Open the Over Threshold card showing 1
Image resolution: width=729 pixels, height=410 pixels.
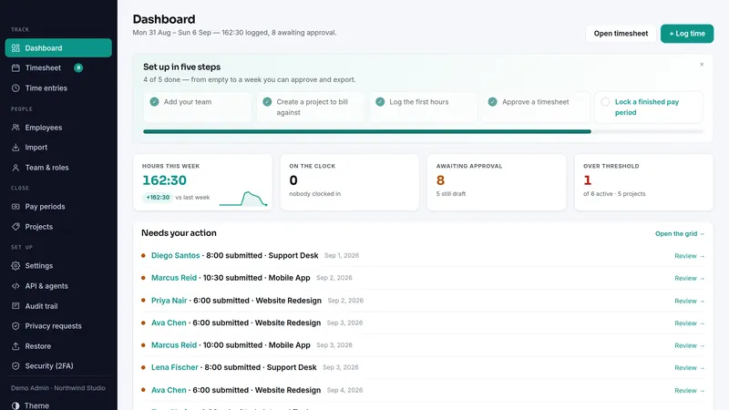[x=643, y=182]
